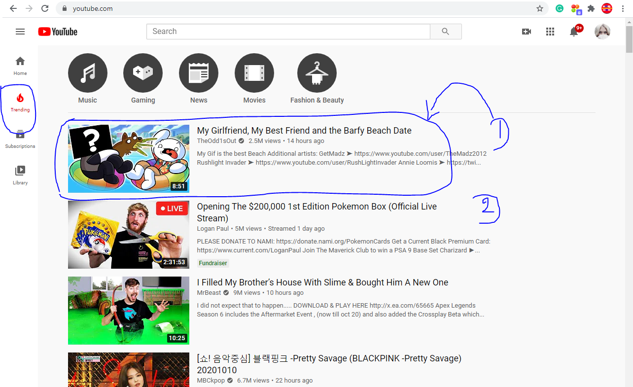Browse the Movies category

(x=254, y=72)
